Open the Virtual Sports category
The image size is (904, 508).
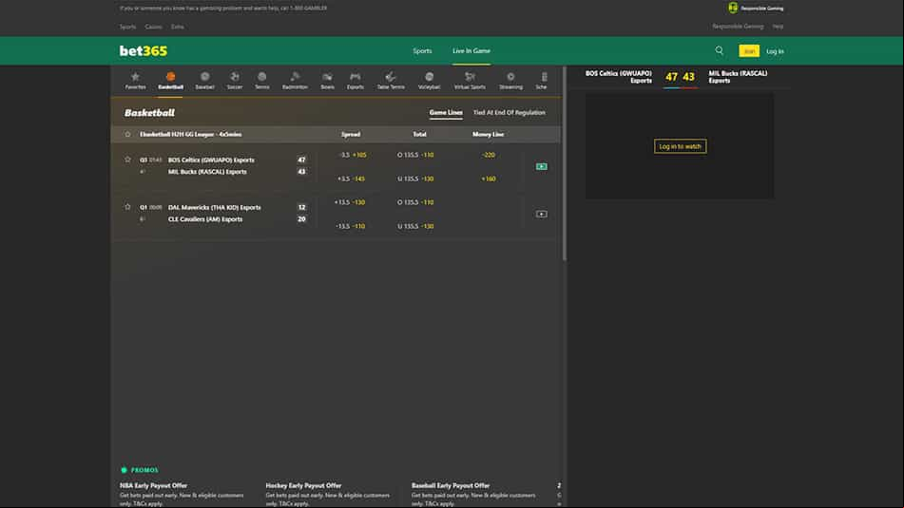coord(470,80)
